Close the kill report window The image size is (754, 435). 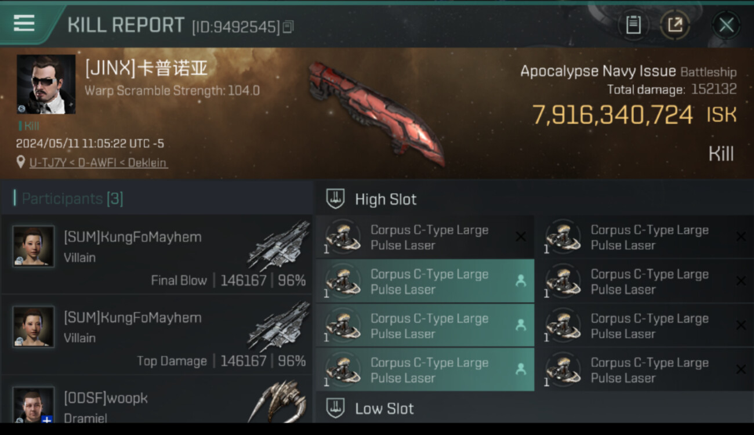pyautogui.click(x=726, y=25)
